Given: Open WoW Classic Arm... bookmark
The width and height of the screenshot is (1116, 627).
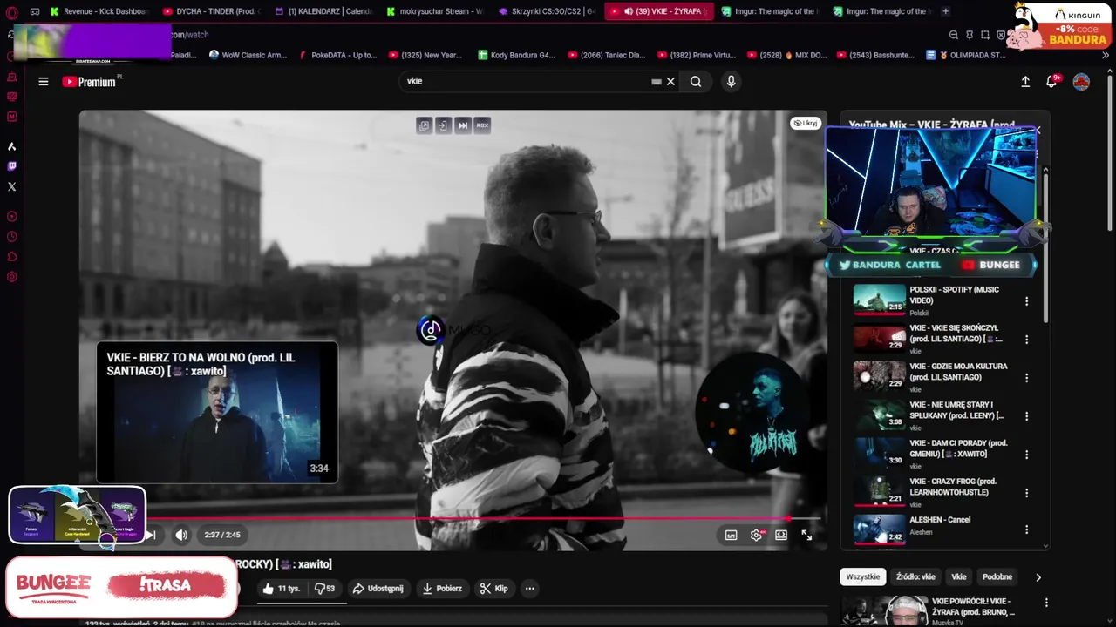Looking at the screenshot, I should point(248,55).
